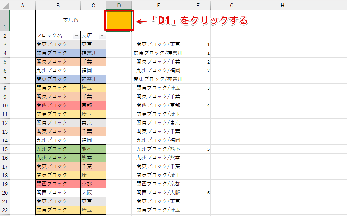Click cell B6 九州ブロック in row 6
This screenshot has width=347, height=216.
click(x=58, y=70)
